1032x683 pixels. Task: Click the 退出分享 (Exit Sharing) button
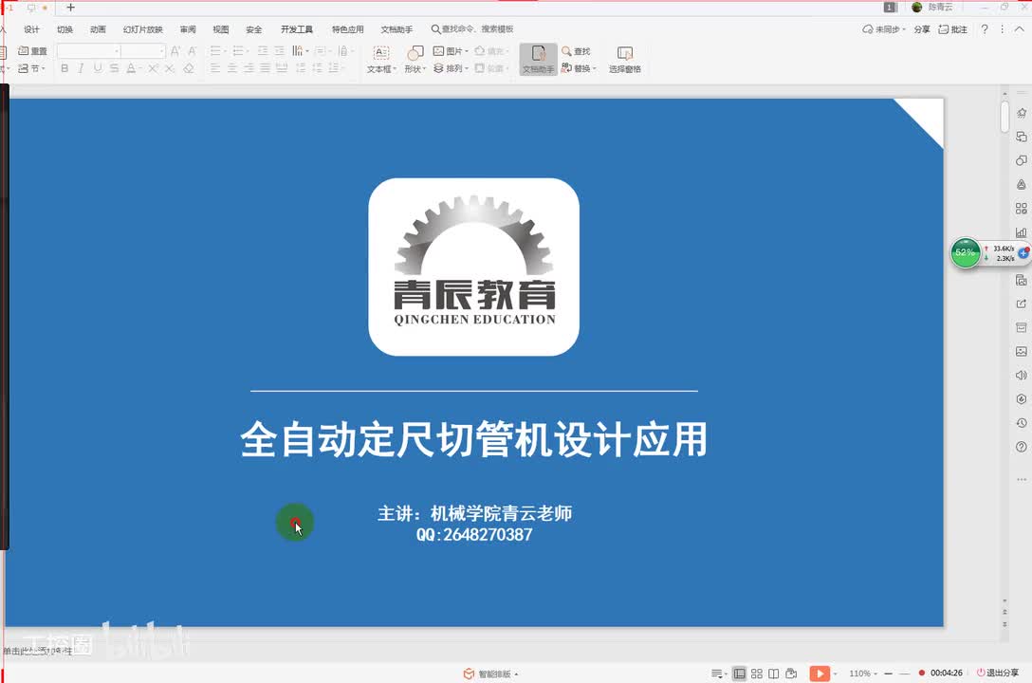click(x=998, y=674)
